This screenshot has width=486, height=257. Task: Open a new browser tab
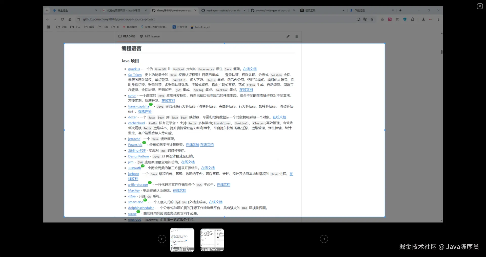[x=400, y=10]
